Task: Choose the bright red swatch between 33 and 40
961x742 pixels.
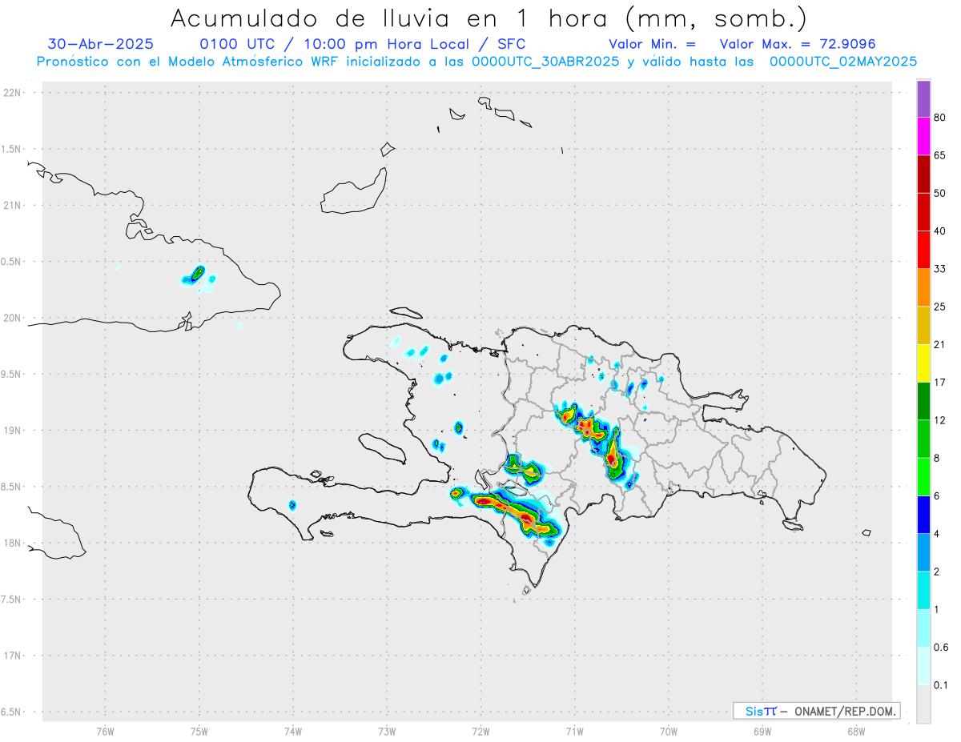Action: point(923,250)
